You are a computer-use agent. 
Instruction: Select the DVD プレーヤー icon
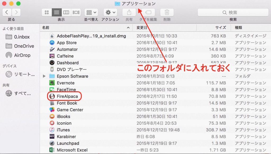52,69
